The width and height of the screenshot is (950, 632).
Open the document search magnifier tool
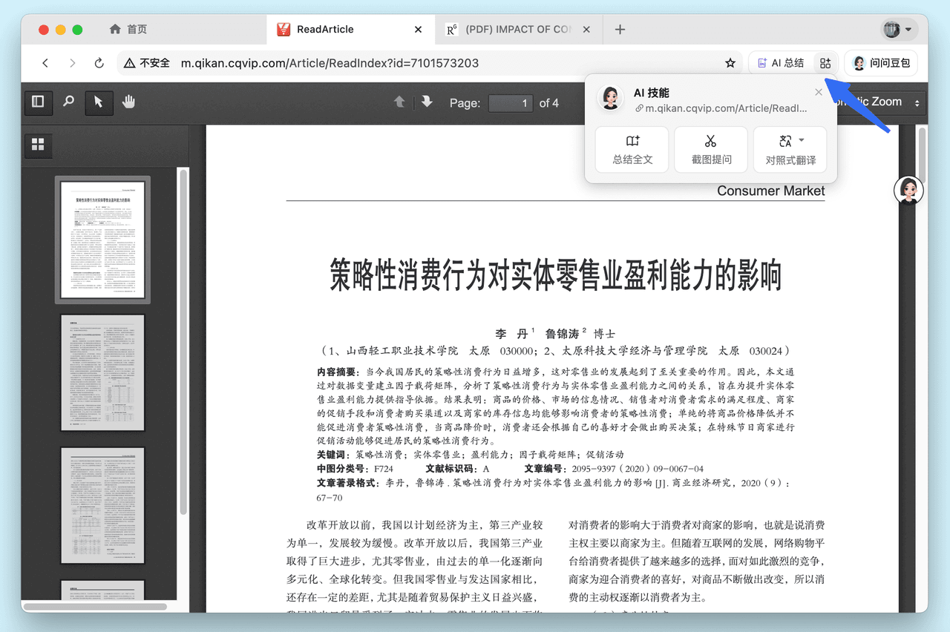[68, 102]
